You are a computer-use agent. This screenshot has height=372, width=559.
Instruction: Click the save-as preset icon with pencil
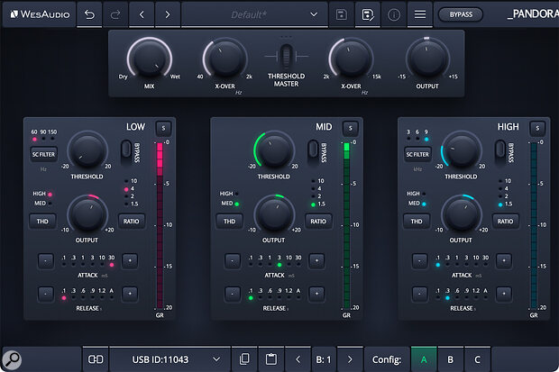point(368,14)
